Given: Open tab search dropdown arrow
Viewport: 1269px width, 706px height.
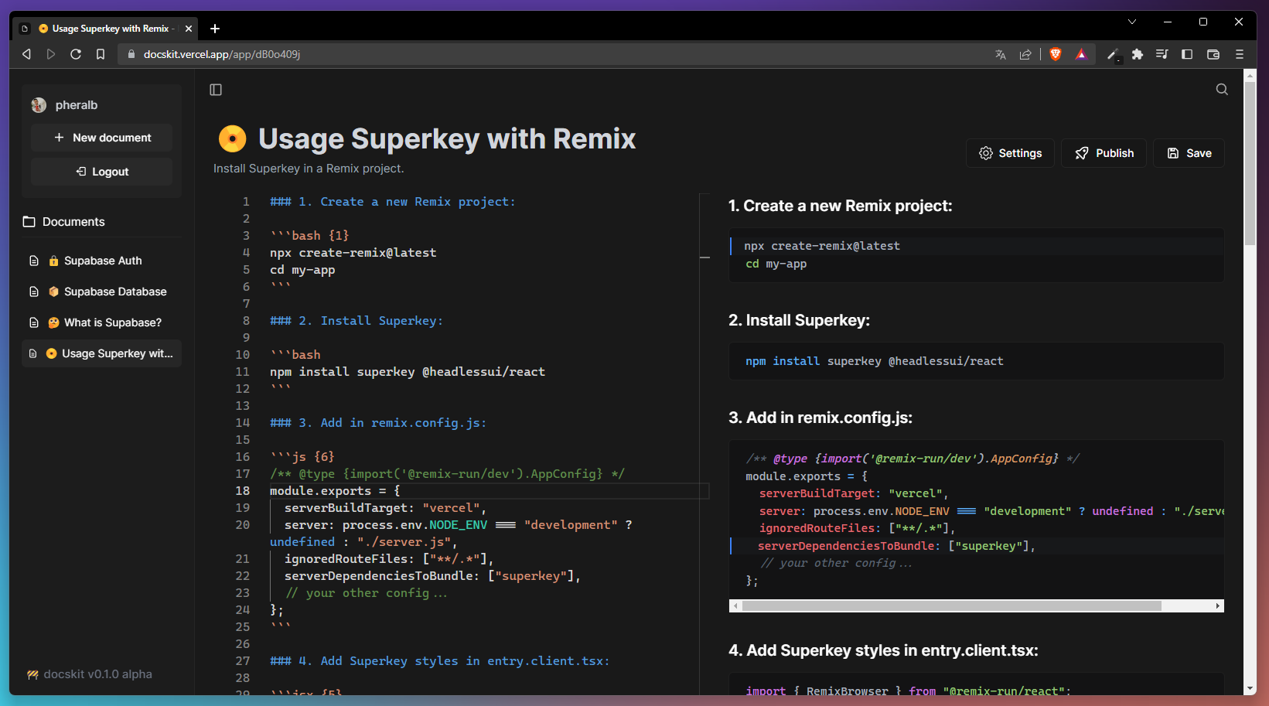Looking at the screenshot, I should [x=1132, y=22].
